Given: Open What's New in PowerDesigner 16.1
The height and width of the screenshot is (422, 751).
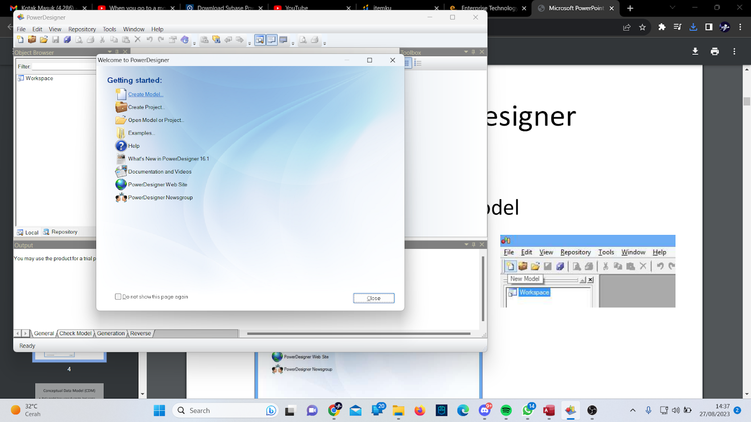Looking at the screenshot, I should pos(169,159).
